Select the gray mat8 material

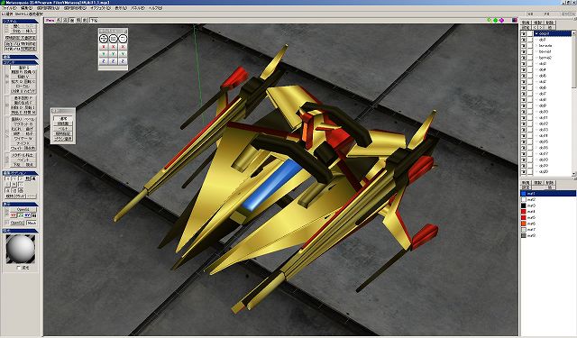click(547, 236)
